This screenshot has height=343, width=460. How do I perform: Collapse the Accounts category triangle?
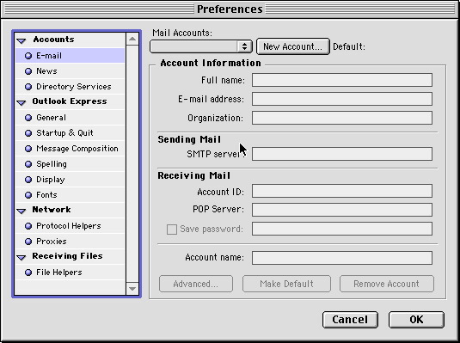(x=21, y=40)
